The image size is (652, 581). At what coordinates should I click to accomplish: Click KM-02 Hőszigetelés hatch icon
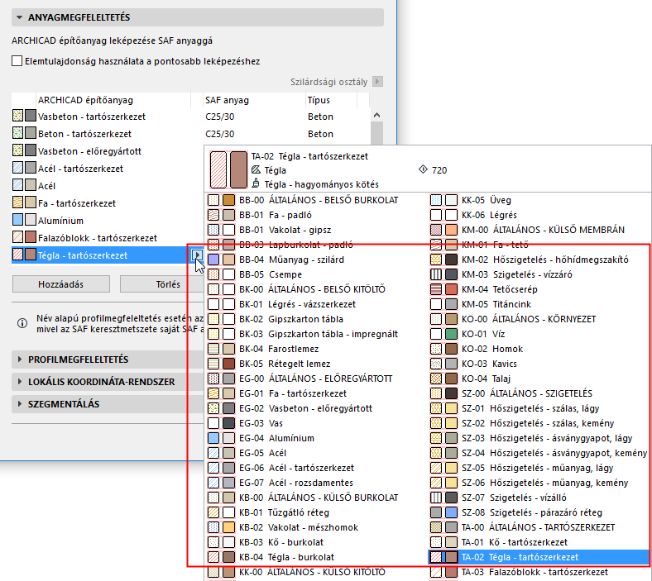pyautogui.click(x=436, y=260)
